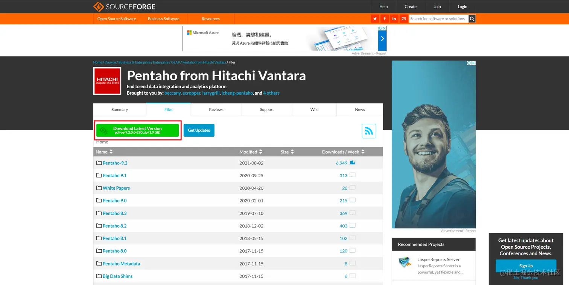Open the LinkedIn share icon
This screenshot has width=569, height=285.
394,19
